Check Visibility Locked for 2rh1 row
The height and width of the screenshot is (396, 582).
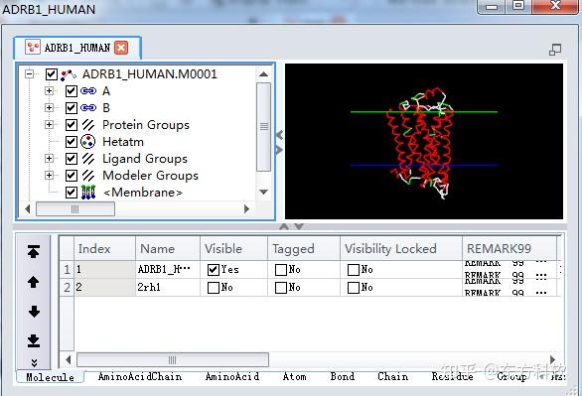[x=354, y=288]
